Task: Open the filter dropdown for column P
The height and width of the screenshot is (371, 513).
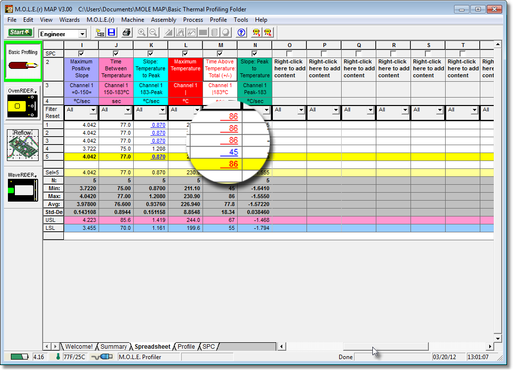Action: pyautogui.click(x=336, y=110)
